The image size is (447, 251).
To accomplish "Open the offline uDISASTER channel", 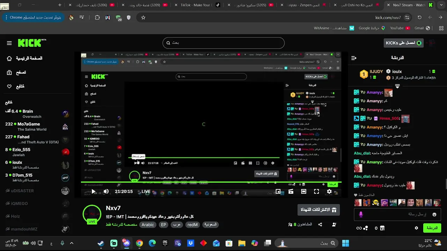I will click(x=37, y=191).
